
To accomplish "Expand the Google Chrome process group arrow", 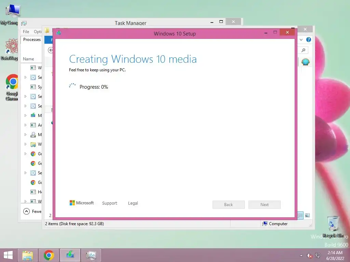I will (25, 154).
